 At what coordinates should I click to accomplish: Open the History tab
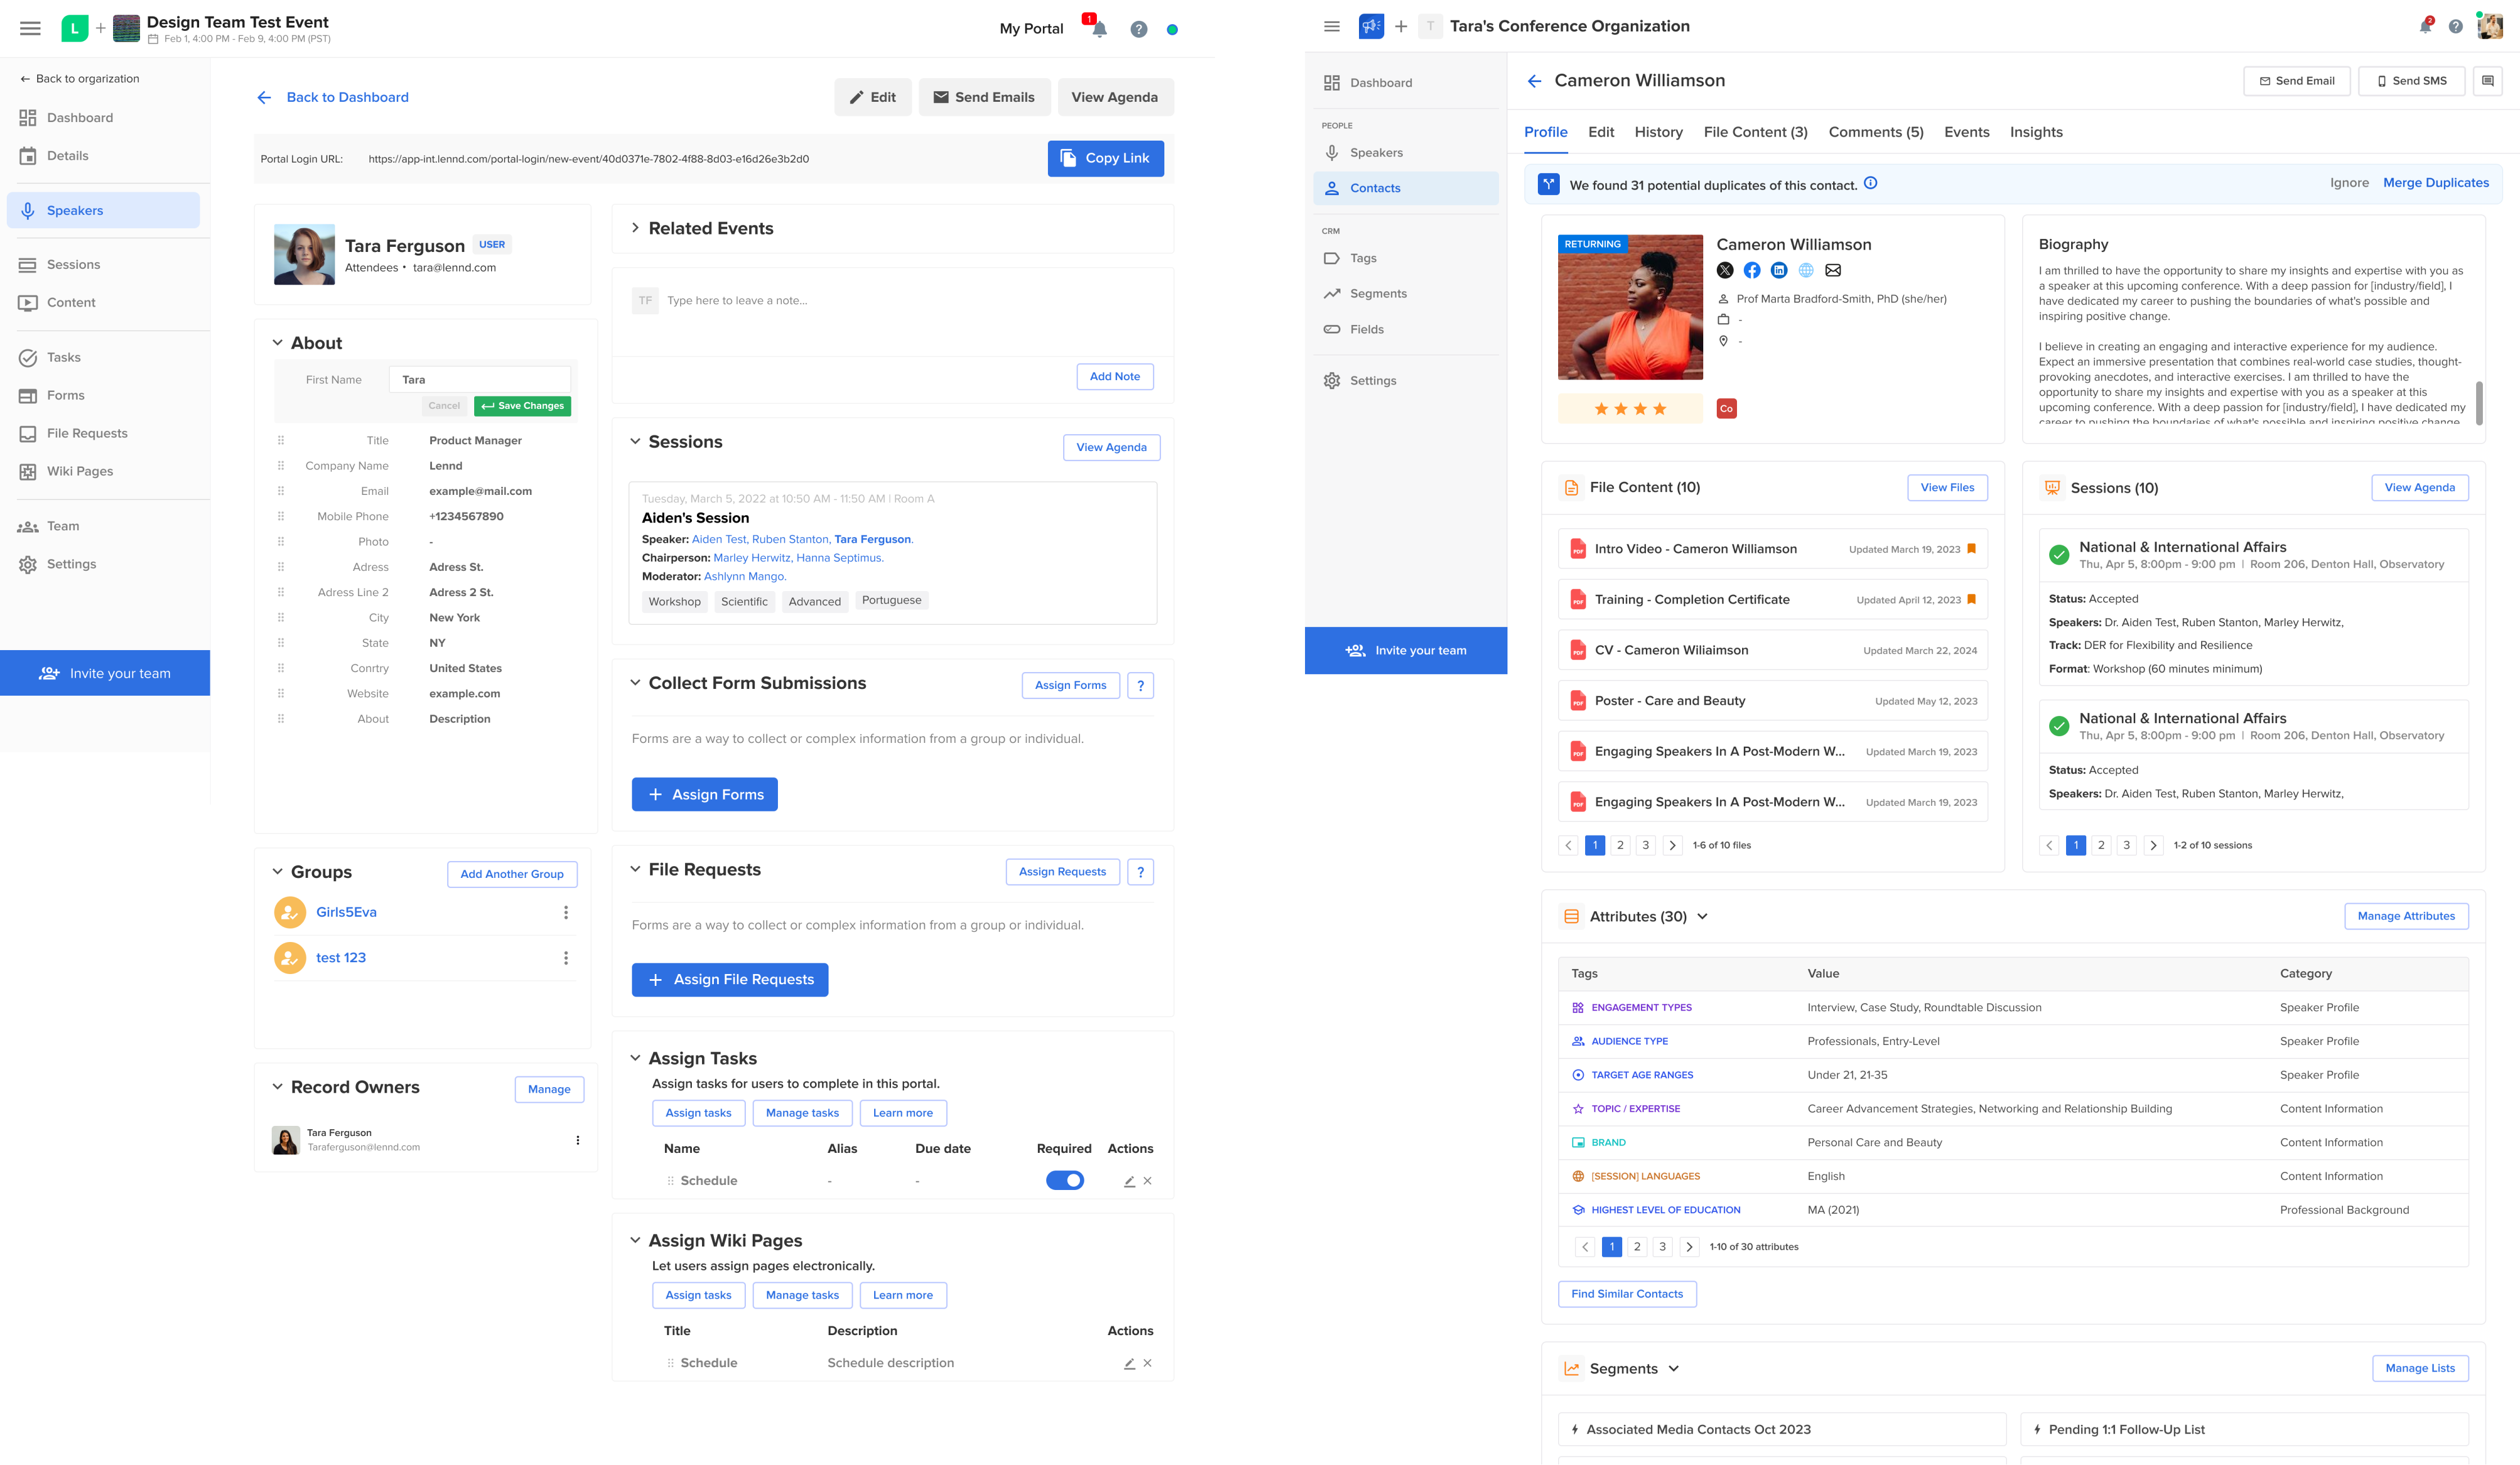(1658, 131)
